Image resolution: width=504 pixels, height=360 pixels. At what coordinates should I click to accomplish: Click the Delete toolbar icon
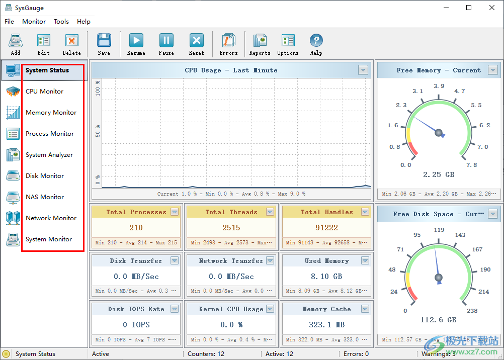(72, 41)
